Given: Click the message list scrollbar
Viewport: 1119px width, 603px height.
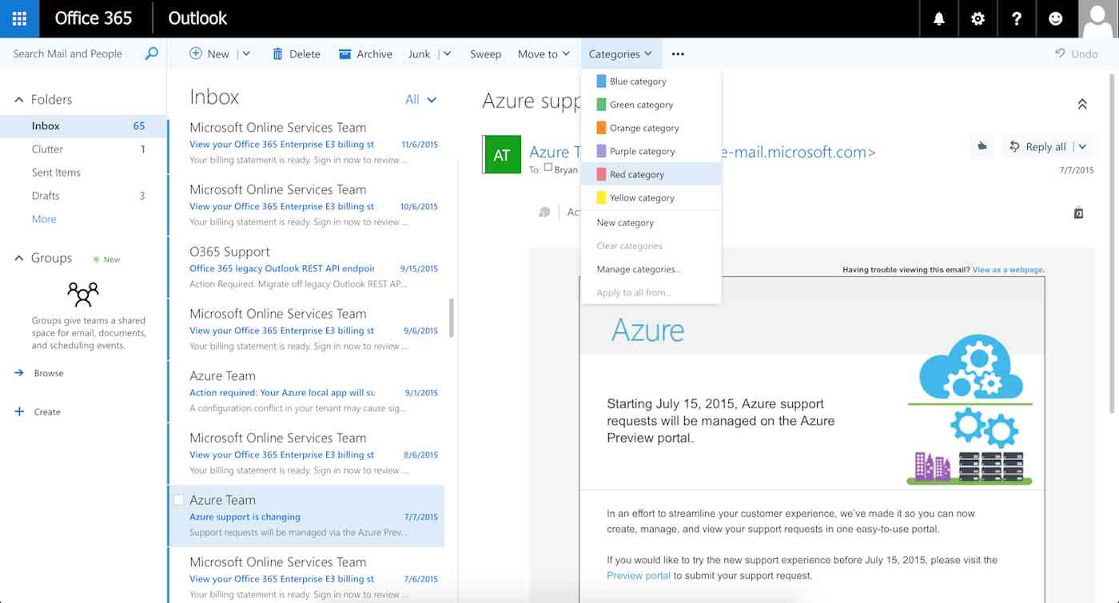Looking at the screenshot, I should tap(452, 318).
